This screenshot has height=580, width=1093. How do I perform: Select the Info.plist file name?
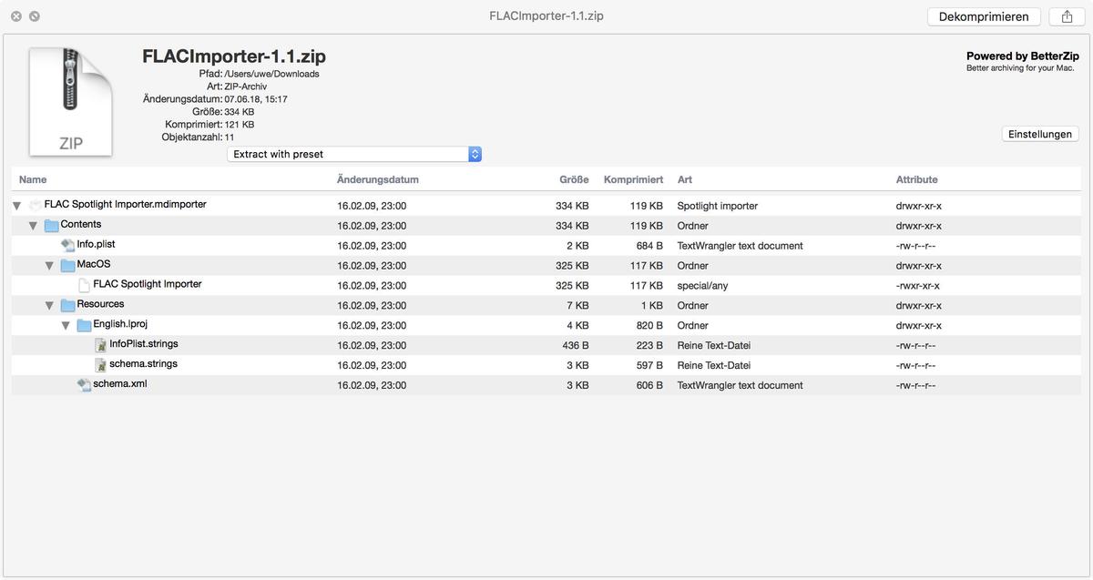pyautogui.click(x=96, y=244)
